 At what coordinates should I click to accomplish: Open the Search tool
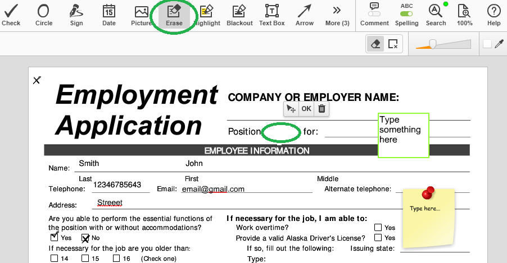[436, 15]
